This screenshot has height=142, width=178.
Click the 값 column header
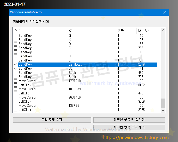(x=92, y=30)
